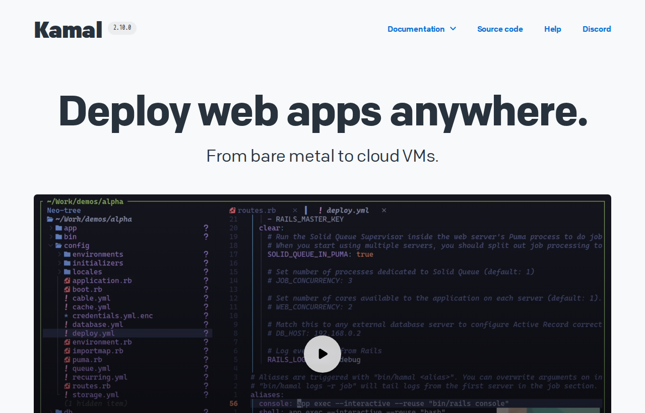Click the app folder in the Neo-tree
The height and width of the screenshot is (413, 645).
(66, 228)
